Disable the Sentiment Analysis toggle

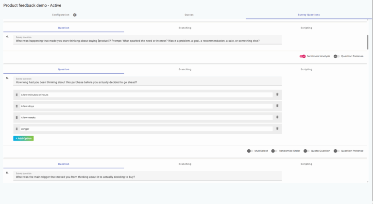[x=303, y=56]
